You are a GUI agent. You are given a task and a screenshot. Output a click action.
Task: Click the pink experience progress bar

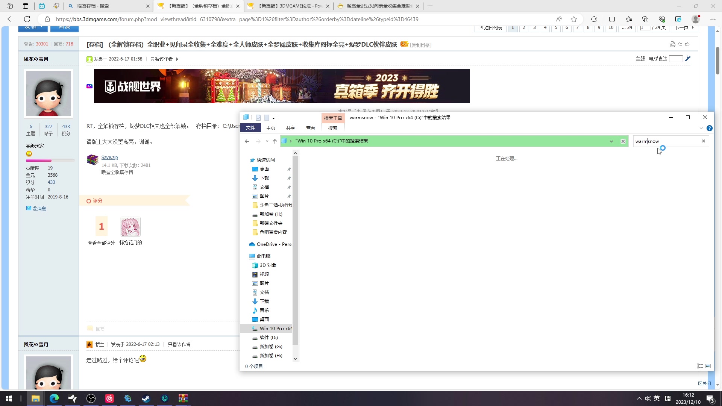[38, 161]
